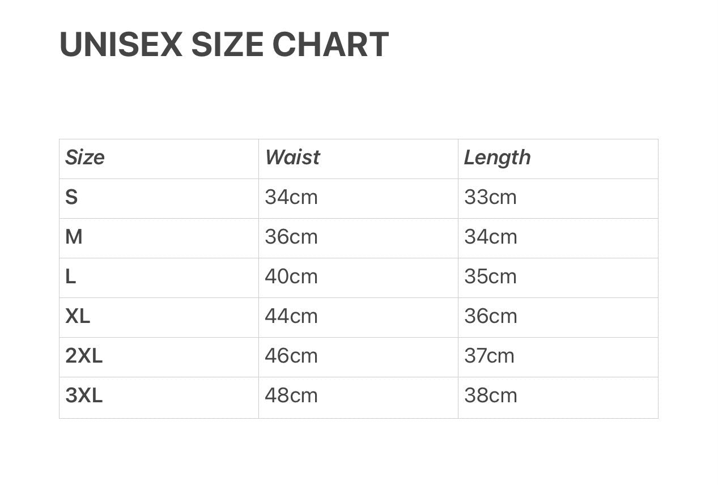Select the 36cm waist value for M
Screen dimensions: 718x485
coord(291,237)
